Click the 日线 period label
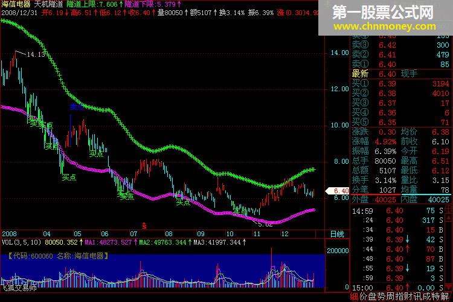This screenshot has width=453, height=302. pos(337,234)
